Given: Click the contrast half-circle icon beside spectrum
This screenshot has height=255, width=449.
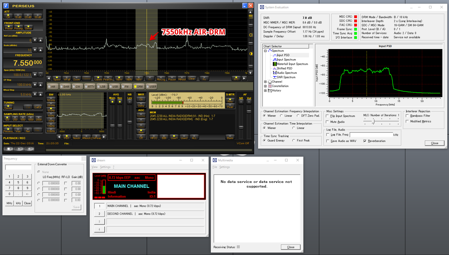Looking at the screenshot, I should (x=251, y=54).
